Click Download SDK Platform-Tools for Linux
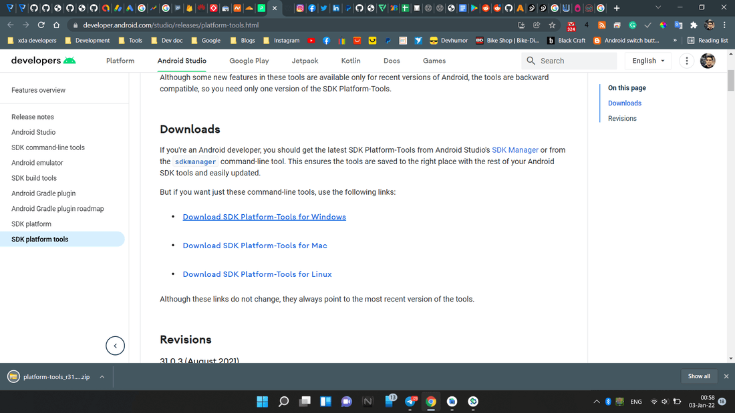The width and height of the screenshot is (735, 413). click(257, 274)
